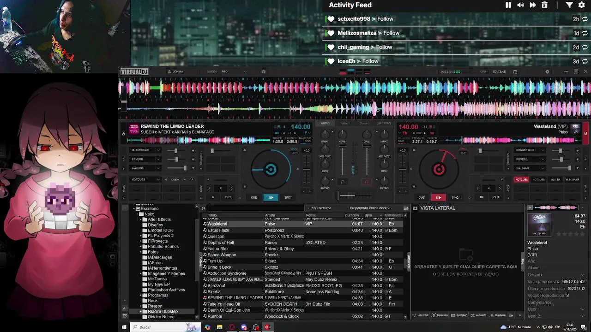Open WAHWAH effect dropdown on deck B
Image resolution: width=591 pixels, height=332 pixels.
pyautogui.click(x=542, y=168)
